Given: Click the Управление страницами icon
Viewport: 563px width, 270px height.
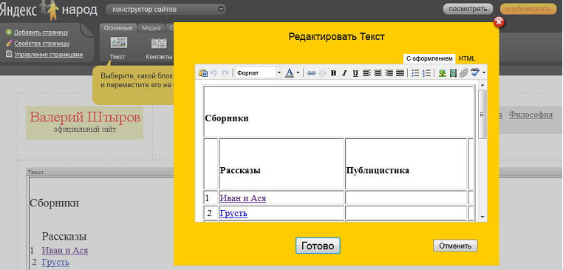Looking at the screenshot, I should coord(10,55).
